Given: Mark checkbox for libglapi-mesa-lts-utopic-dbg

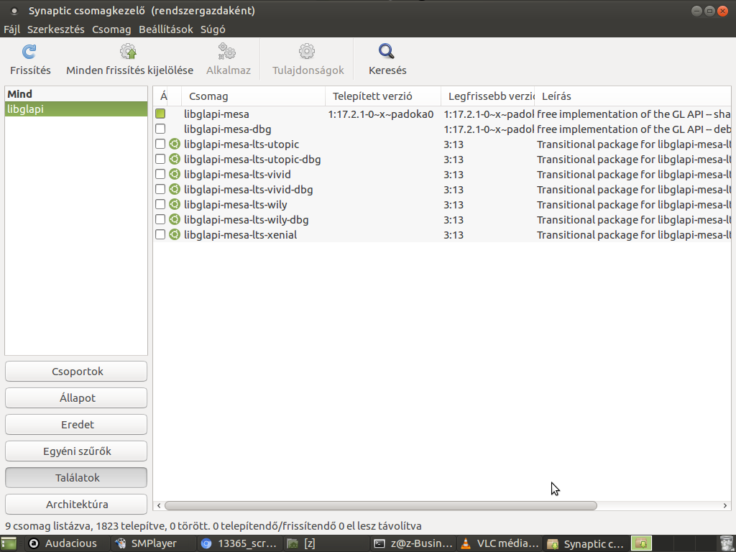Looking at the screenshot, I should pos(160,159).
